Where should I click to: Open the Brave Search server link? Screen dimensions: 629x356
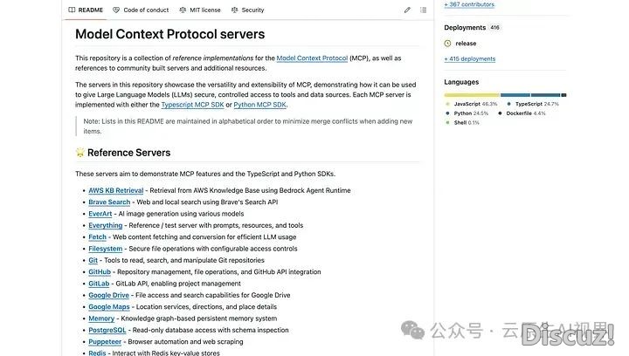(109, 202)
